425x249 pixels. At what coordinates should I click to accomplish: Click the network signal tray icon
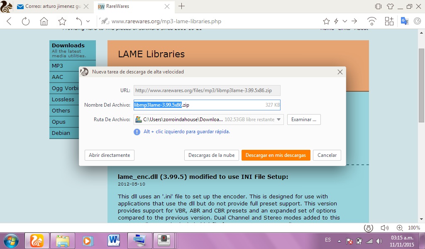pos(369,241)
